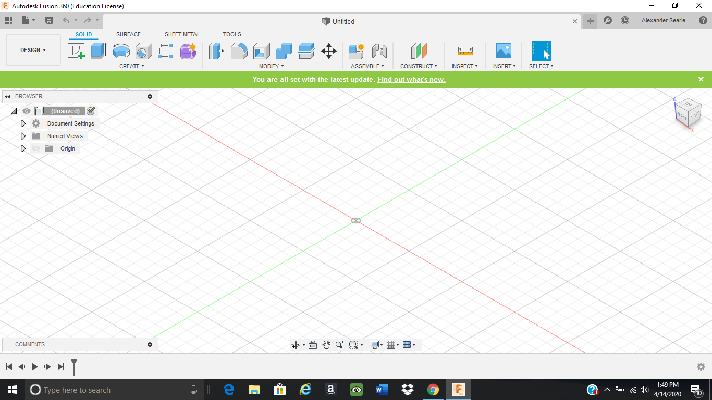Open the INSPECT dropdown menu

465,66
